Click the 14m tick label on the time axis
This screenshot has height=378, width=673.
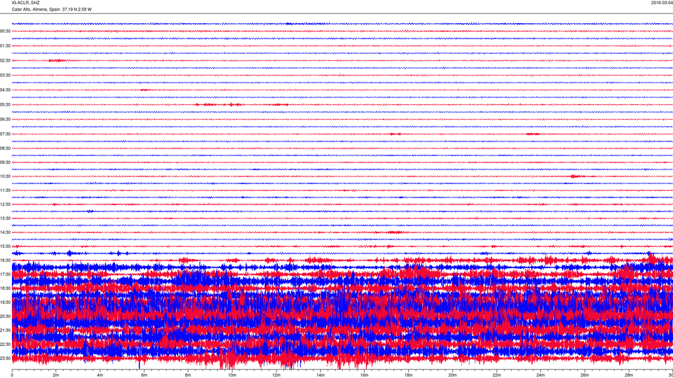click(320, 375)
